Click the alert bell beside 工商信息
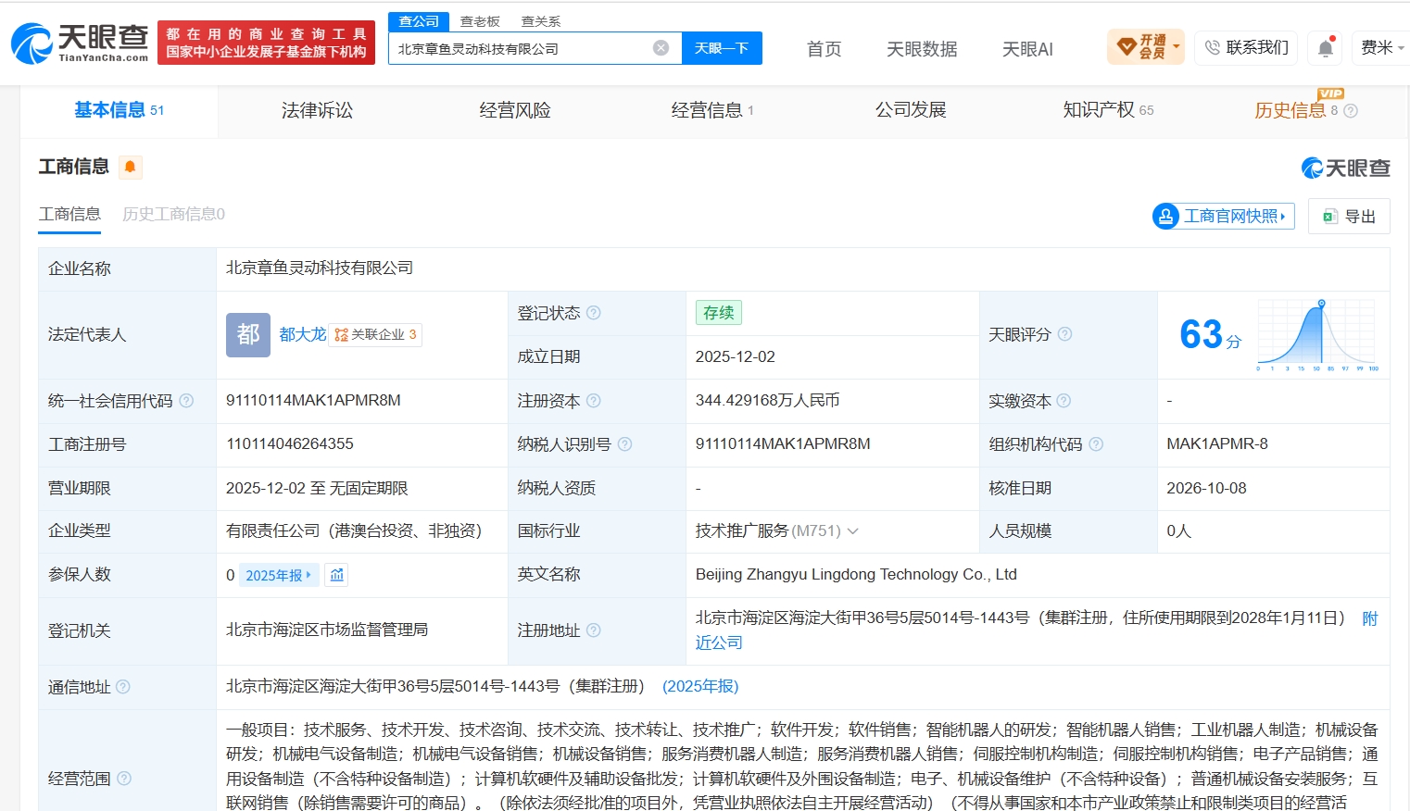Viewport: 1410px width, 811px height. point(130,167)
